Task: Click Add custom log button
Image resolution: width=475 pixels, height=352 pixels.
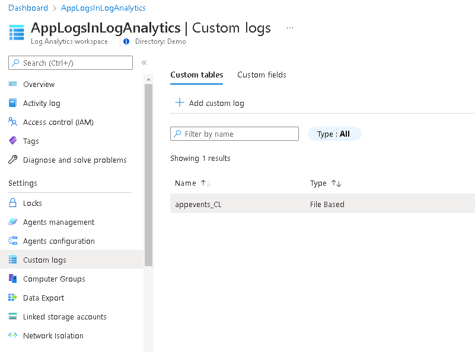Action: point(210,103)
